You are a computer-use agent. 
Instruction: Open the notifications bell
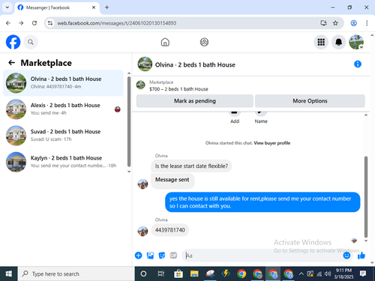tap(338, 42)
